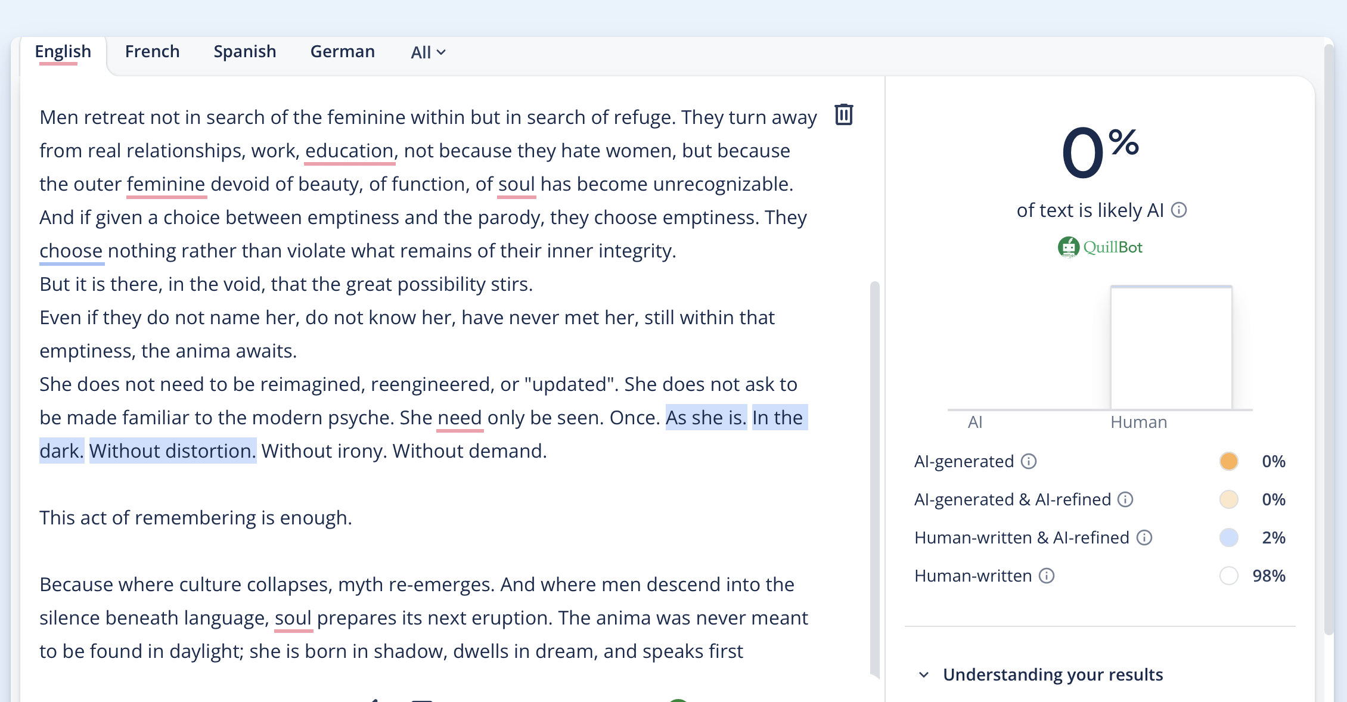Click highlighted sentence 'As she is.'
Screen dimensions: 1347x702
pyautogui.click(x=706, y=418)
